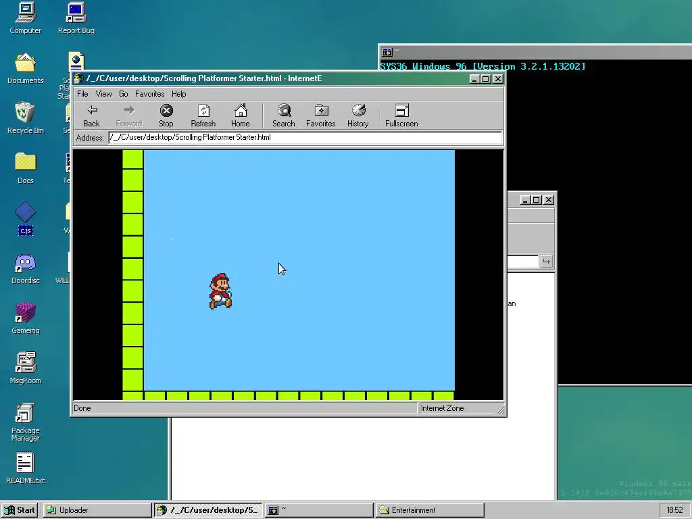Image resolution: width=692 pixels, height=519 pixels.
Task: Switch to Uploader in the taskbar
Action: point(97,510)
